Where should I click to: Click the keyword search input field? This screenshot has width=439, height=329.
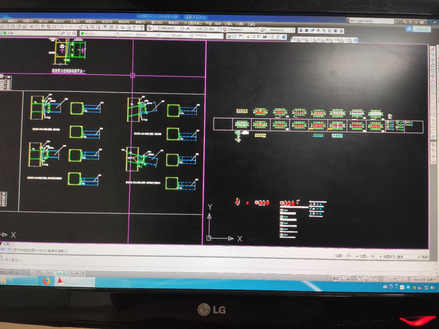click(370, 21)
